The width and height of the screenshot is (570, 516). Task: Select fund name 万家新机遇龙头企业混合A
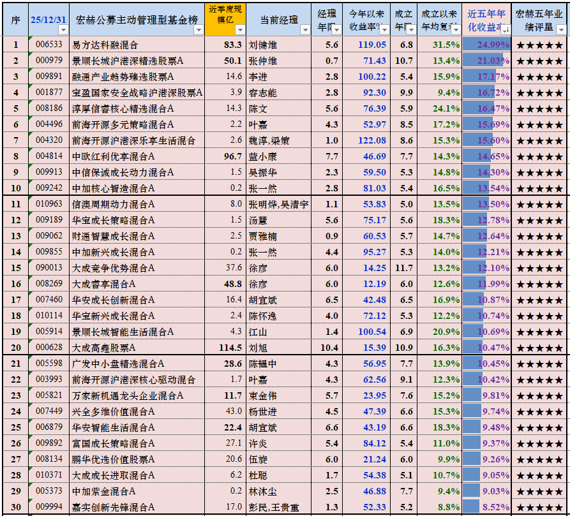pos(128,397)
